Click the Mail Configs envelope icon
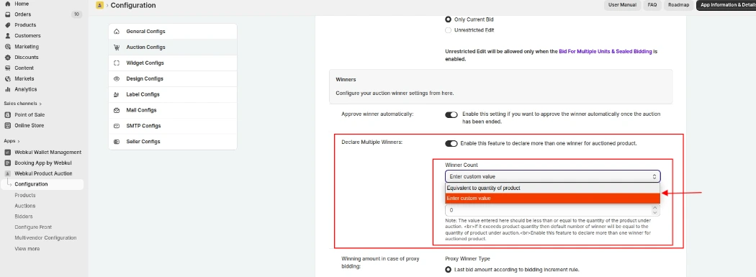The height and width of the screenshot is (277, 756). (x=116, y=110)
